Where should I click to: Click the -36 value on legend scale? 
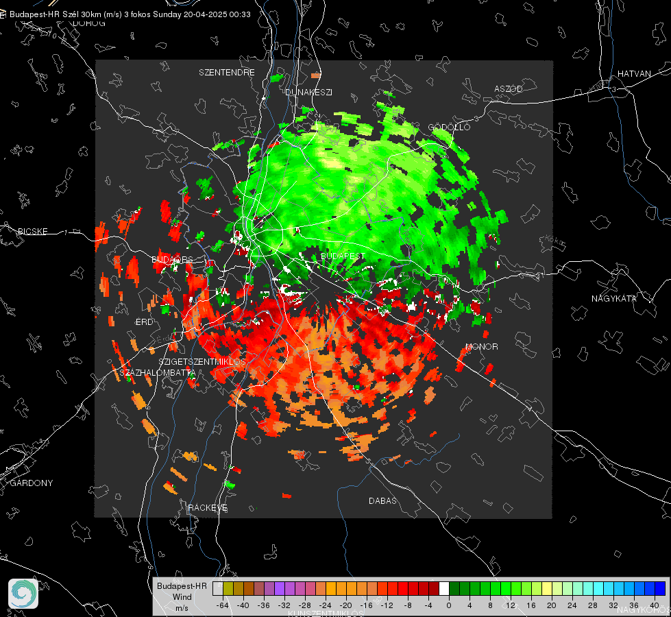point(264,605)
